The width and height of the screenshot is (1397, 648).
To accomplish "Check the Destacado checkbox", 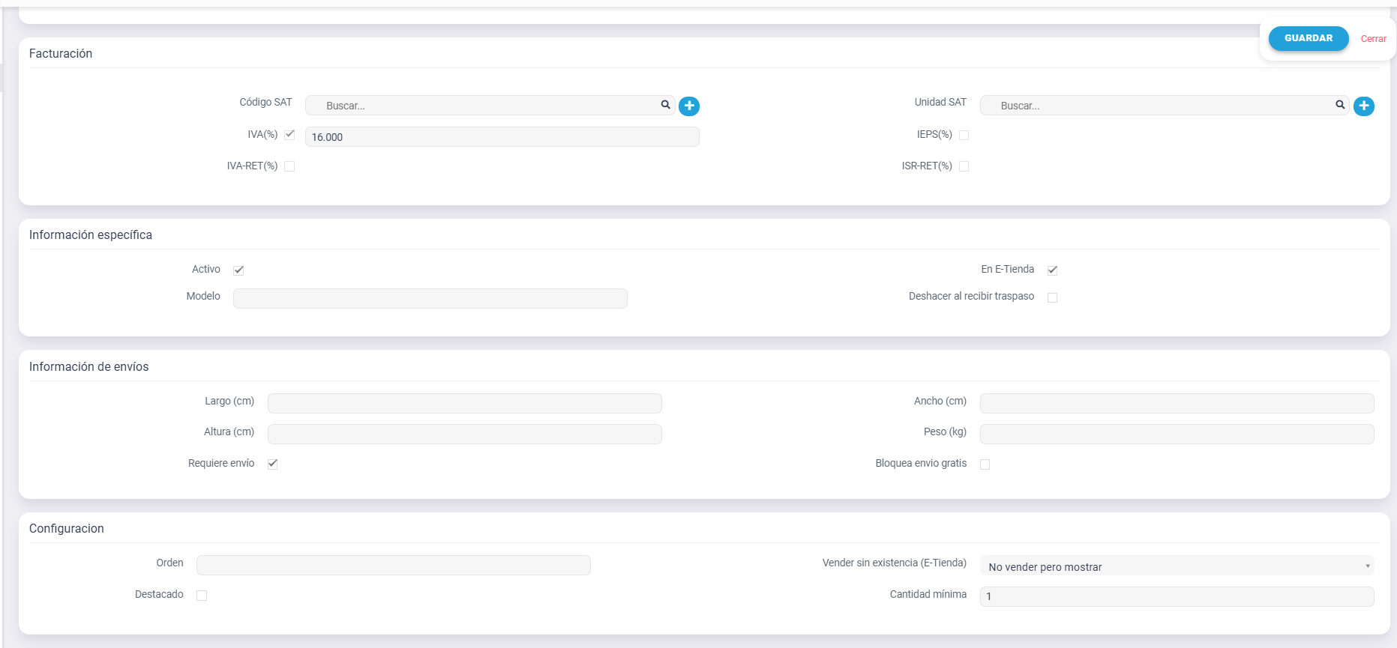I will [x=202, y=596].
